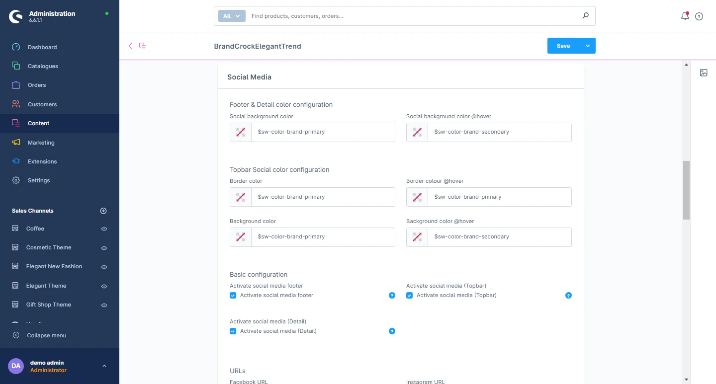The height and width of the screenshot is (384, 716).
Task: Click help icon for Activate social media (Topbar)
Action: pyautogui.click(x=568, y=296)
